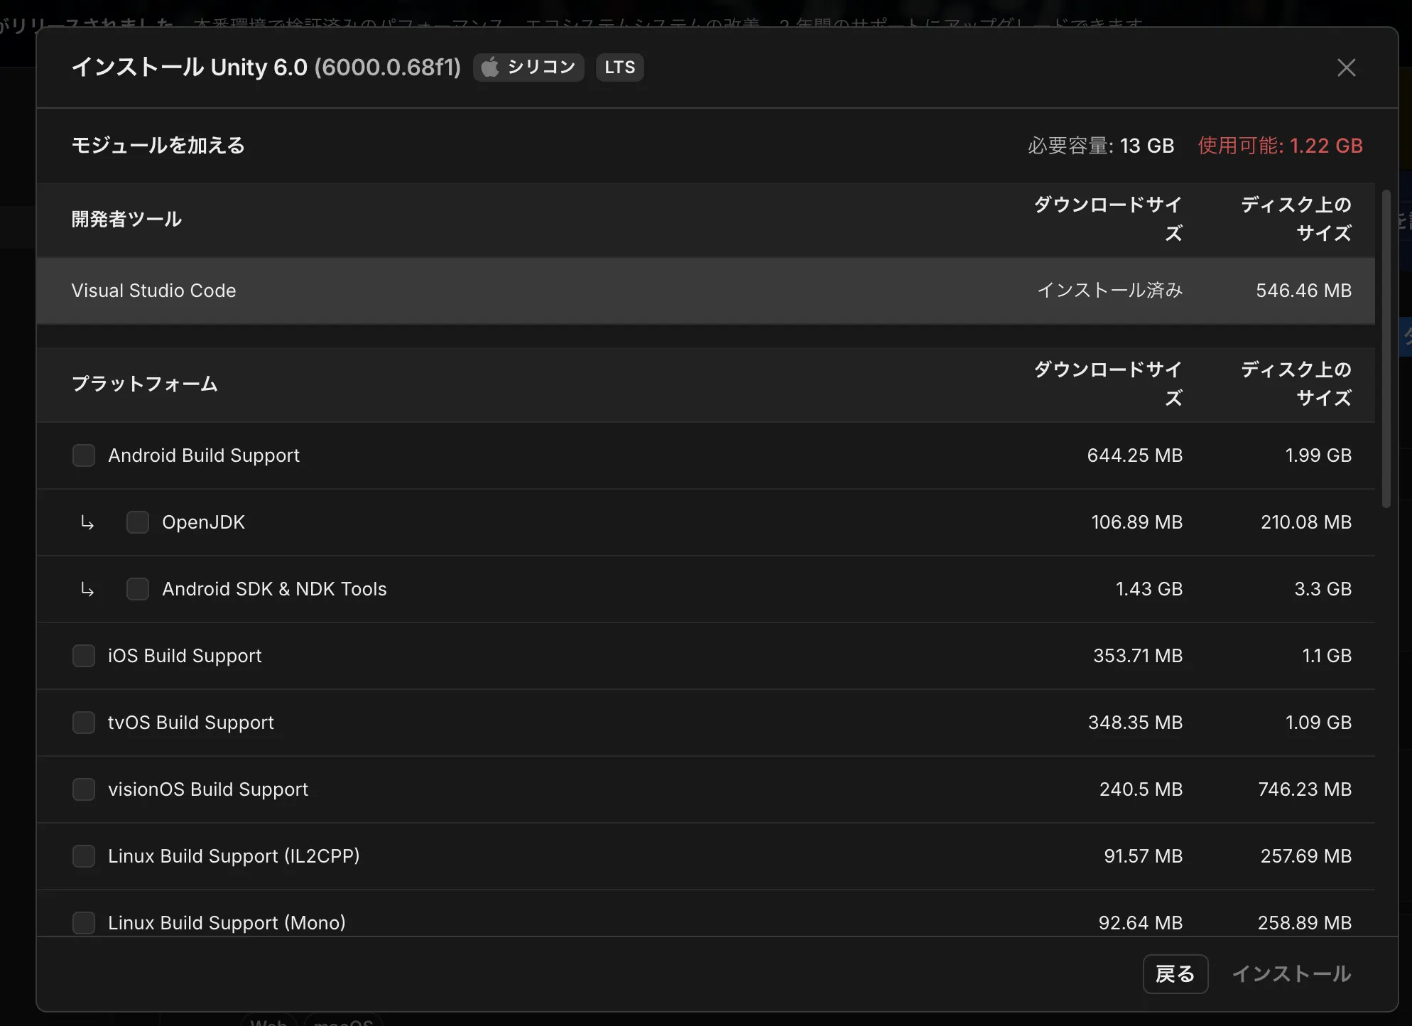This screenshot has width=1412, height=1026.
Task: Enable Android Build Support checkbox
Action: [84, 455]
